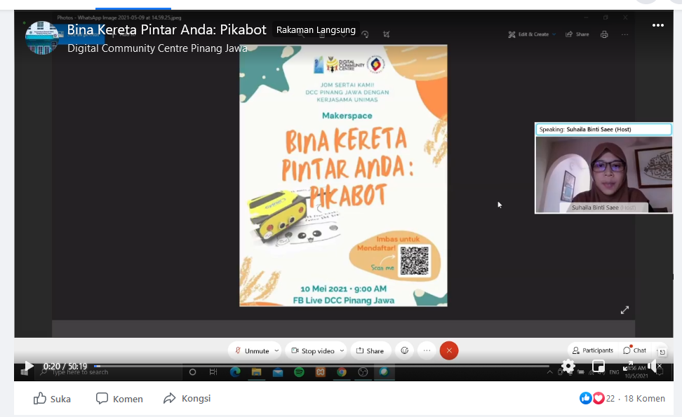Open the Digital Community Centre Pinang Jawa page link
Image resolution: width=682 pixels, height=417 pixels.
coord(157,48)
